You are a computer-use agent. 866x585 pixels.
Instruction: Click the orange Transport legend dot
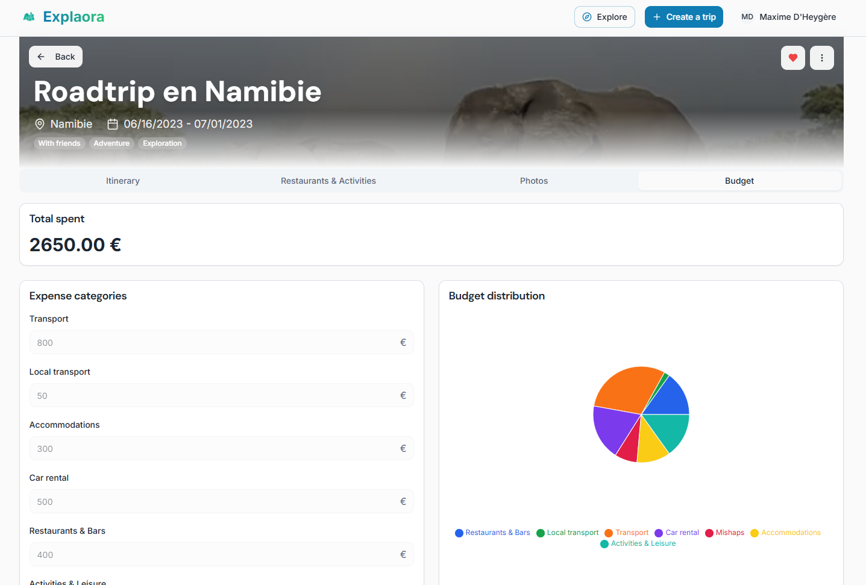[x=608, y=533]
